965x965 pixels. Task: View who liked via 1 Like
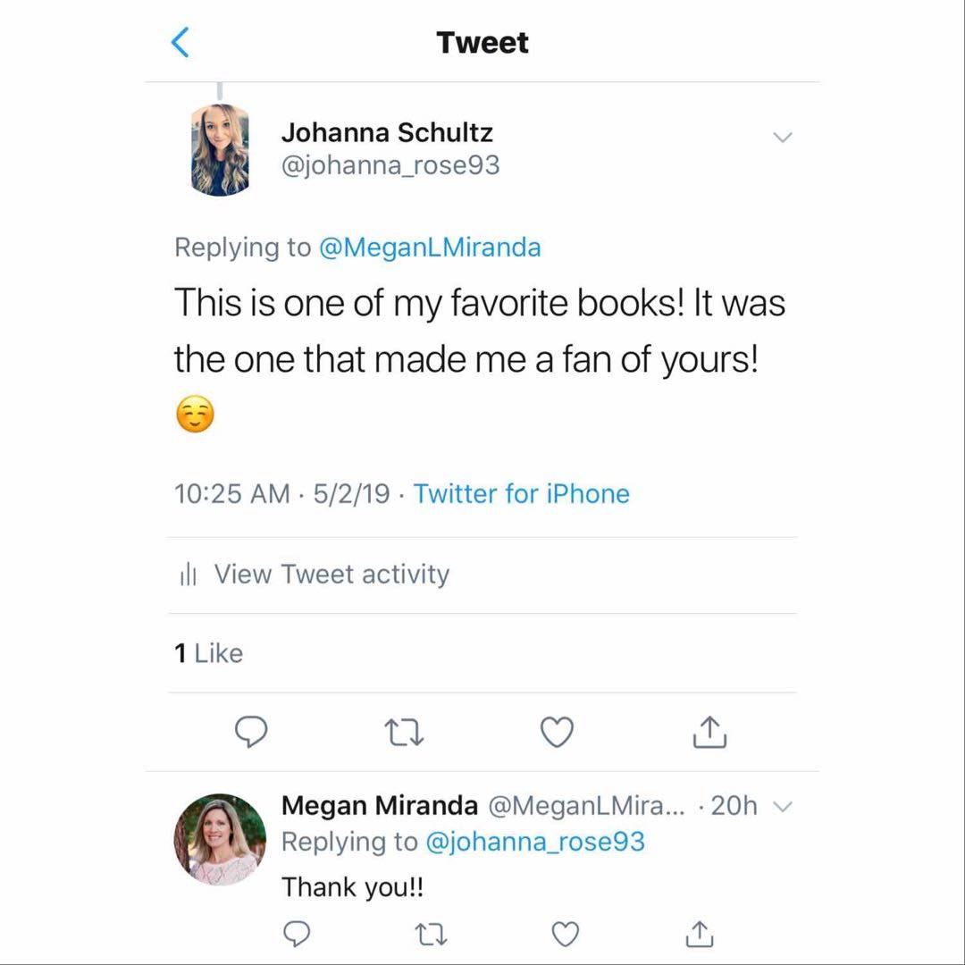(209, 653)
